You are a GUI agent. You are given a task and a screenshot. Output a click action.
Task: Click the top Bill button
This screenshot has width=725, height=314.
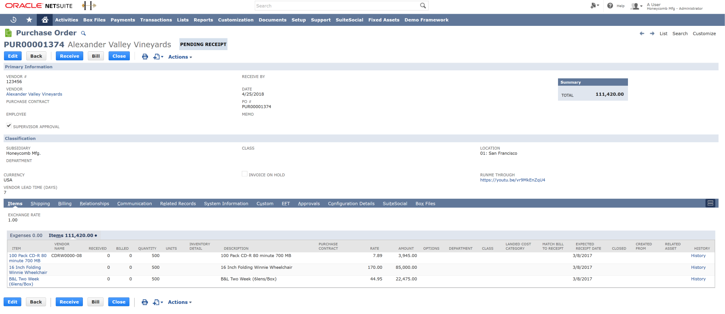coord(96,56)
